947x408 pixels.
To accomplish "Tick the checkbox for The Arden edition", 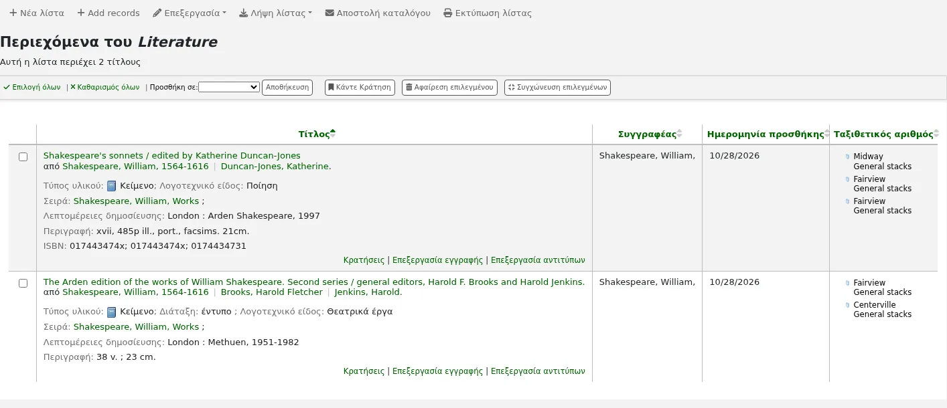I will coord(23,283).
